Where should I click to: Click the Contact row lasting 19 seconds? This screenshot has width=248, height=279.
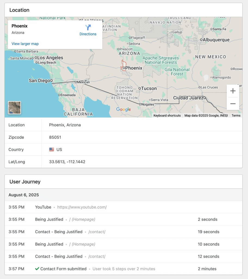point(124,232)
